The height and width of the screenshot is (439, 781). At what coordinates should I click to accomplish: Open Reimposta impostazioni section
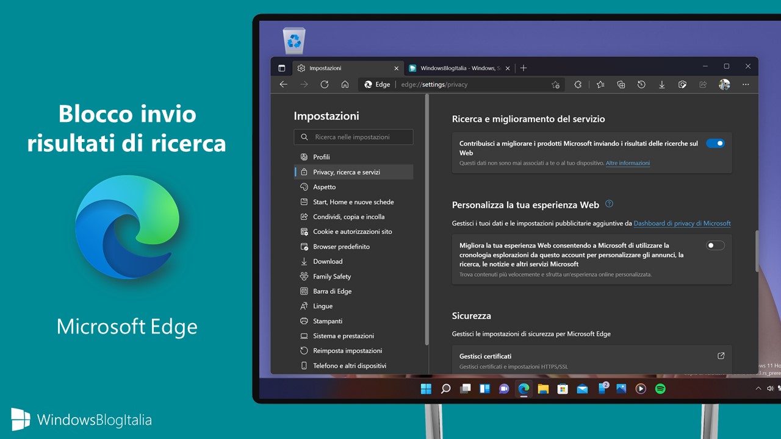point(353,351)
